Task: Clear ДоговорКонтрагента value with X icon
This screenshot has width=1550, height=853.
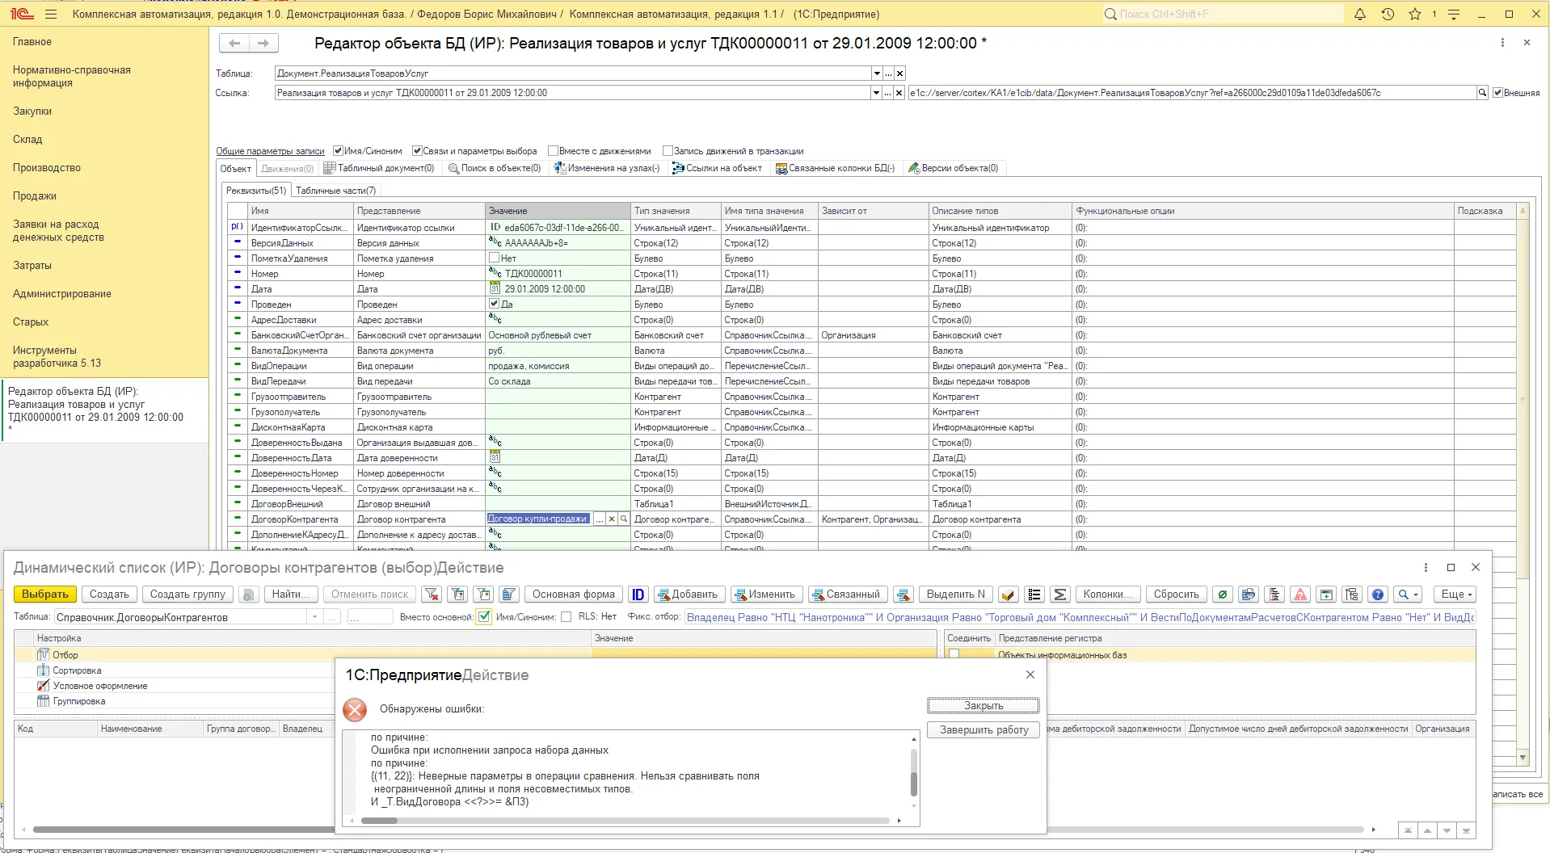Action: 612,519
